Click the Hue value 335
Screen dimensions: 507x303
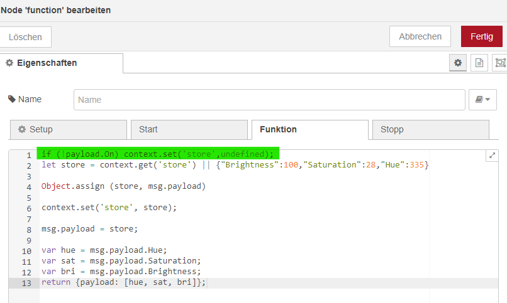coord(417,165)
